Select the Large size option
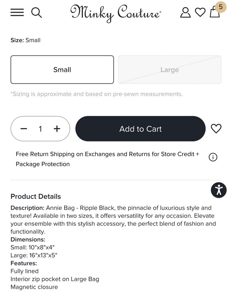232x303 pixels. (x=170, y=70)
